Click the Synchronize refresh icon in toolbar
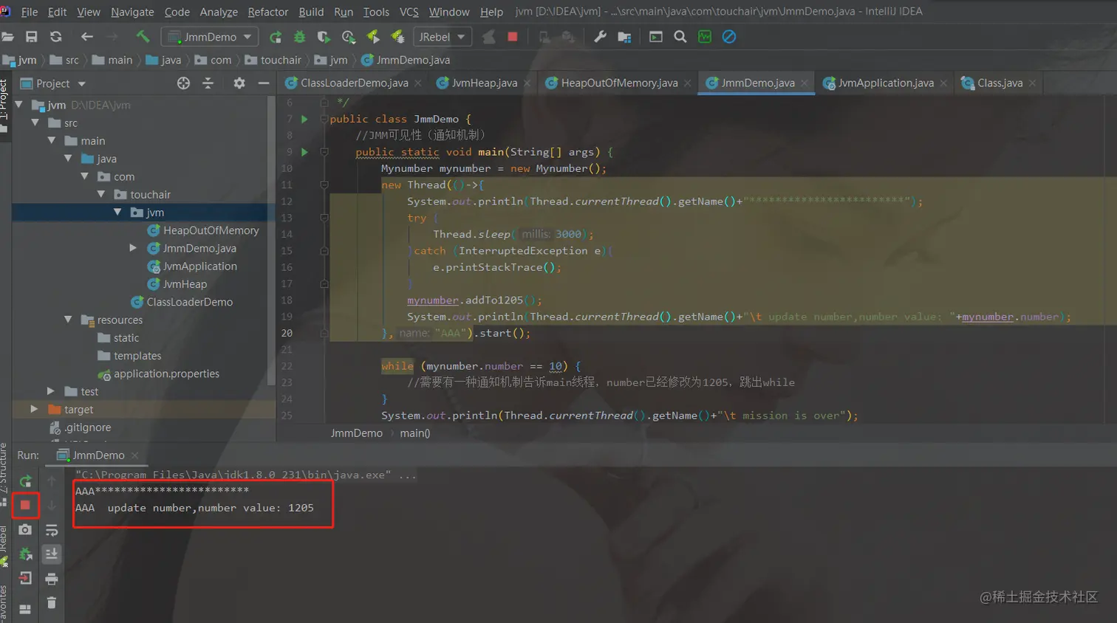 coord(55,36)
